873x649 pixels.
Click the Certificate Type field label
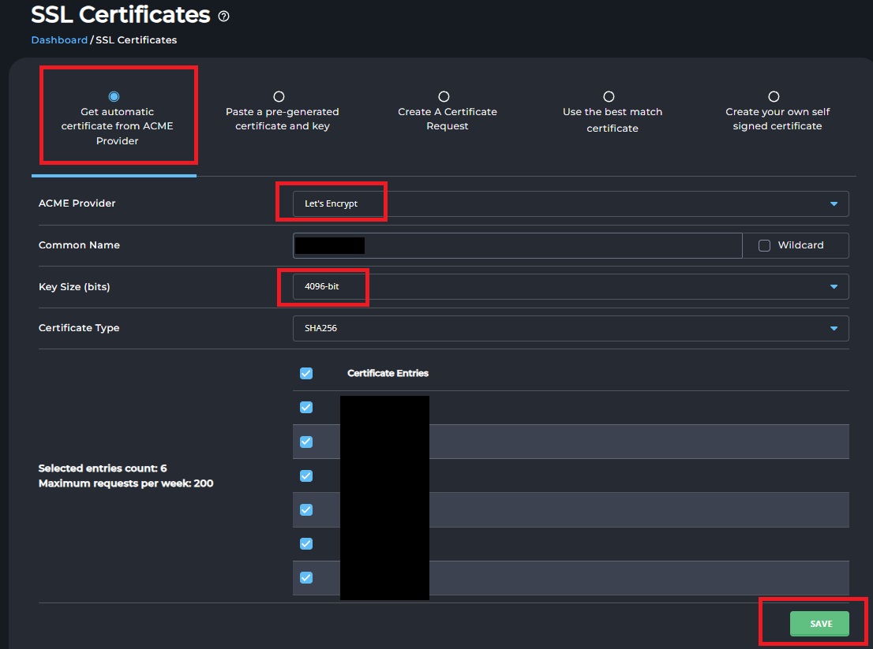pos(79,328)
